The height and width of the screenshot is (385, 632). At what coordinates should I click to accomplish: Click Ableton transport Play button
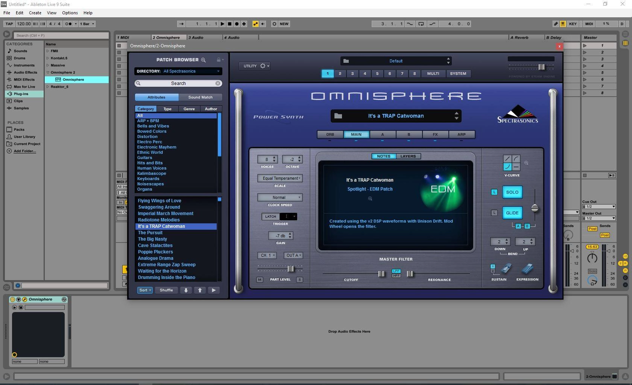[222, 24]
